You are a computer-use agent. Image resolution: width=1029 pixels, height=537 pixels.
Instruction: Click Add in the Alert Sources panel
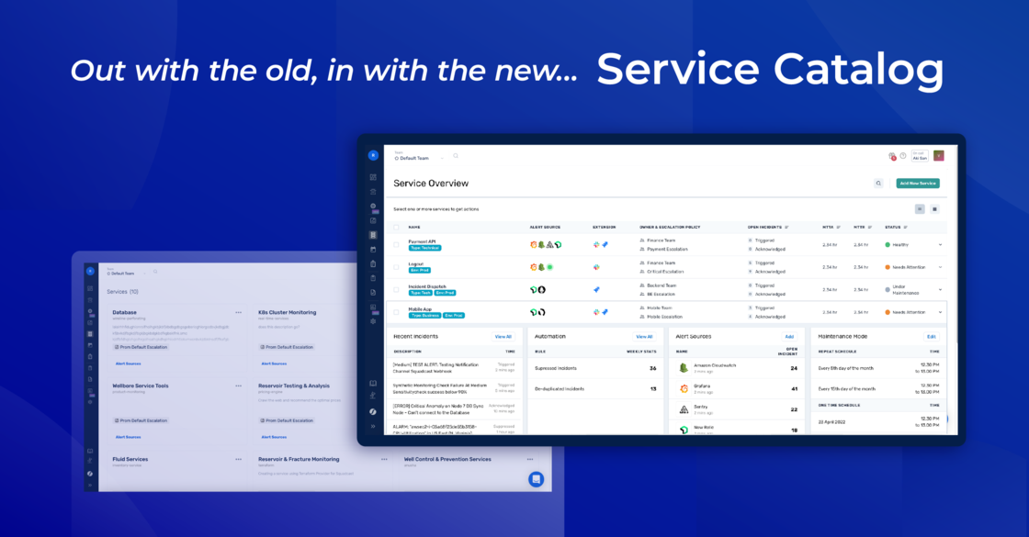(x=789, y=336)
